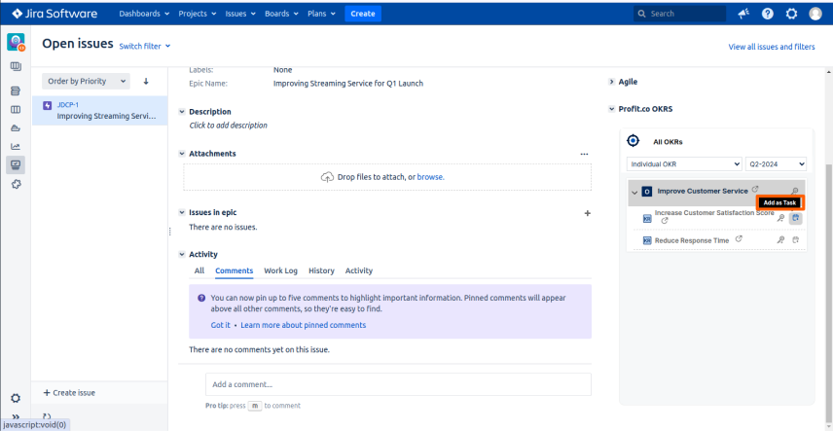
Task: Open the Releases ship icon in sidebar
Action: coord(16,128)
